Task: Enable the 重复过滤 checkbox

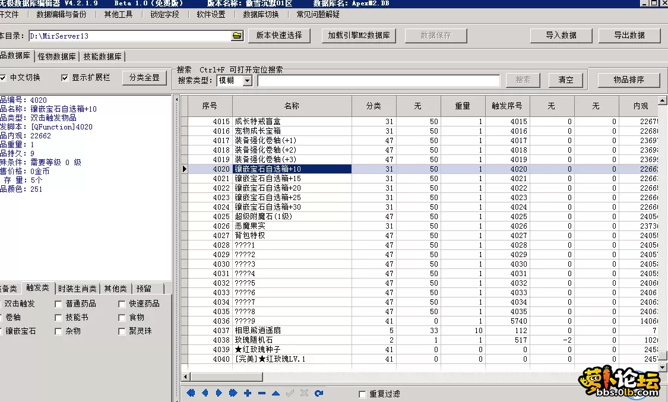Action: point(363,394)
